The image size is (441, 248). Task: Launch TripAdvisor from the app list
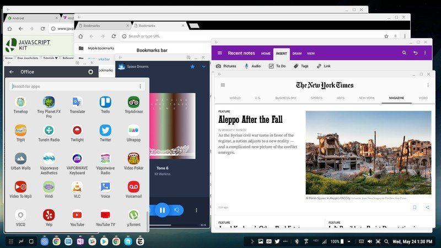tap(133, 103)
